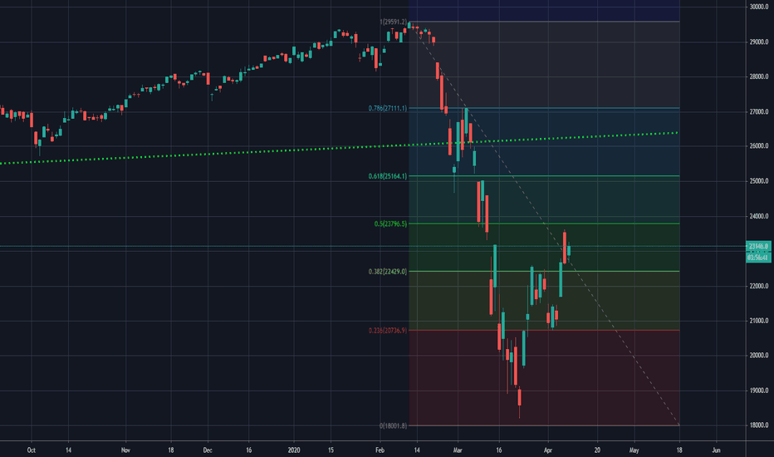Viewport: 774px width, 457px height.
Task: Click the 25000.0 price axis label
Action: [x=759, y=181]
